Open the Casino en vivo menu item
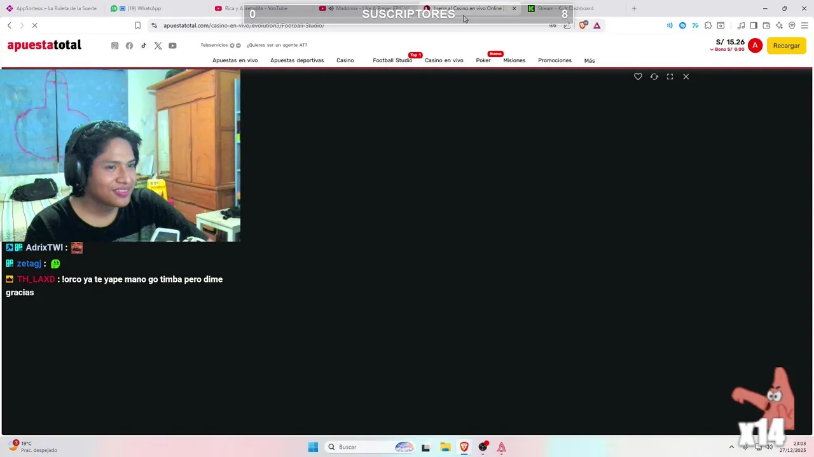 pyautogui.click(x=444, y=60)
